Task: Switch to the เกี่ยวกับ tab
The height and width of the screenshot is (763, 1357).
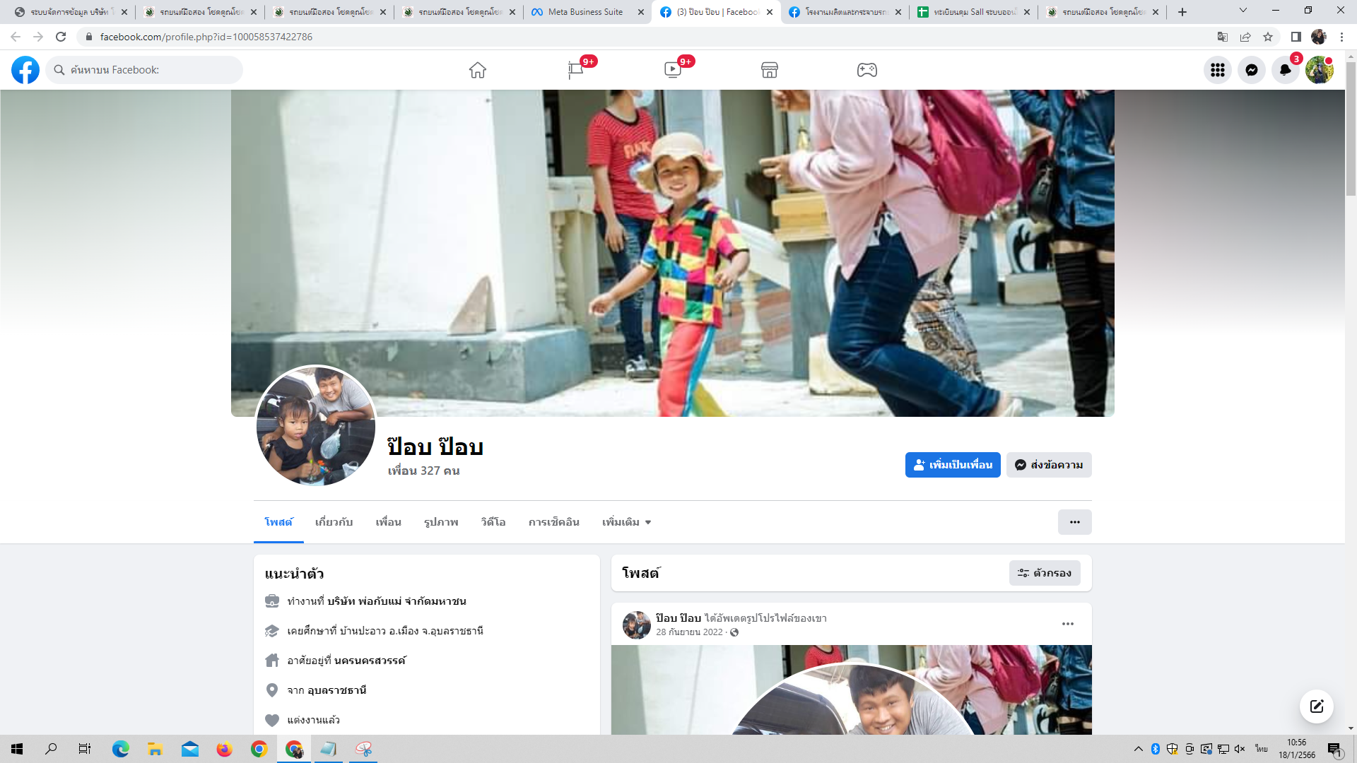Action: pos(334,522)
